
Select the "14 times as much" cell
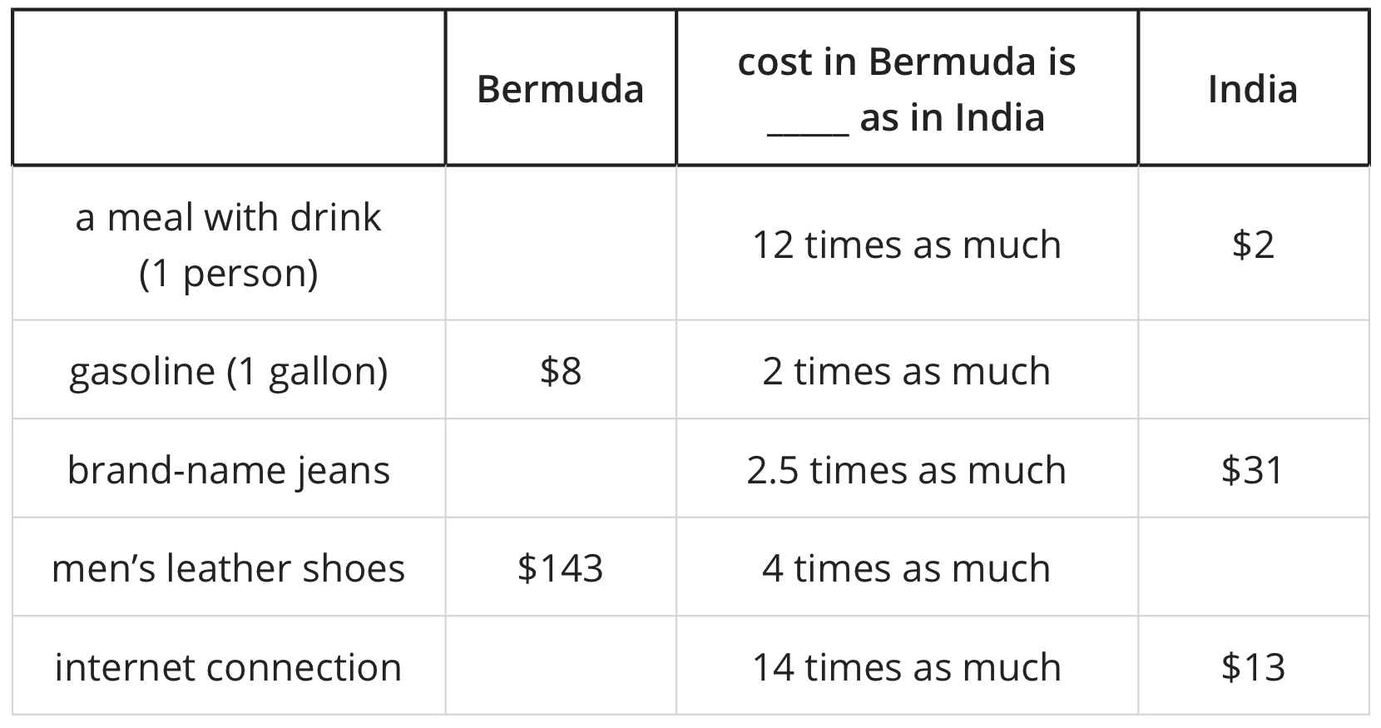pos(906,667)
